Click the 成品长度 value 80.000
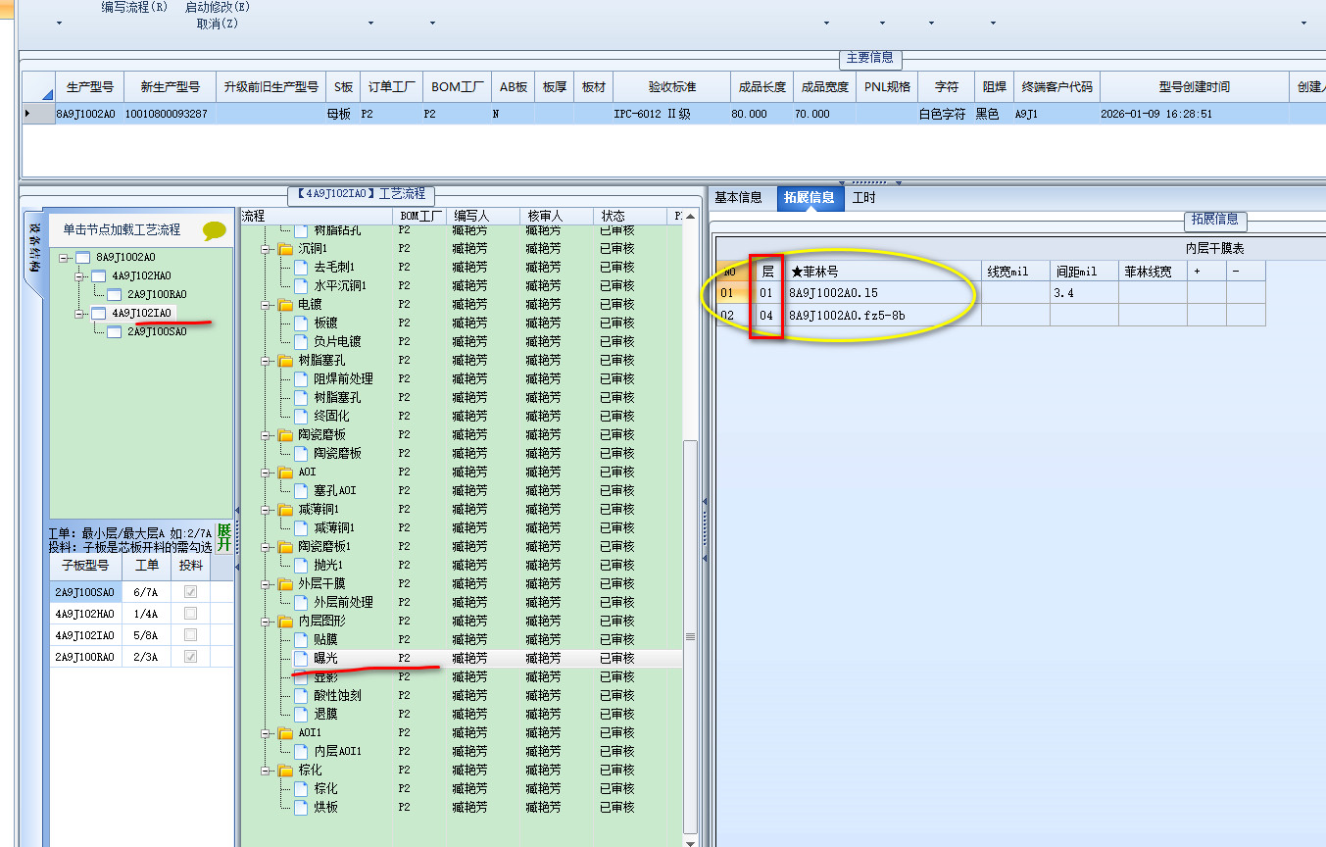The image size is (1326, 847). point(761,114)
